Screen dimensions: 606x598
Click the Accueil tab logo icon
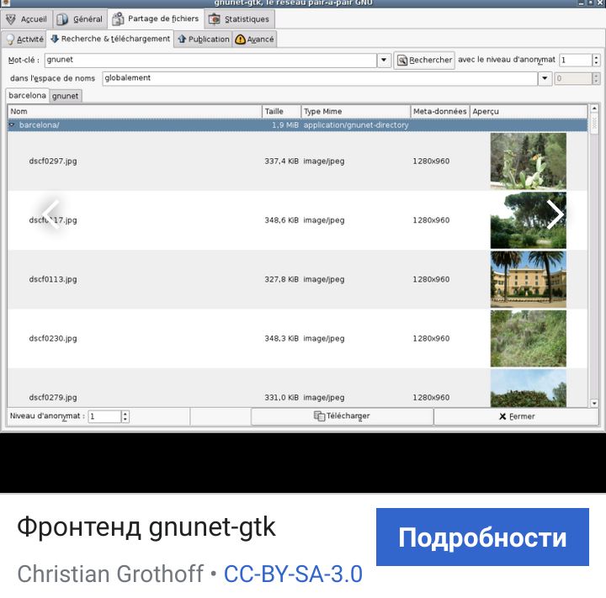(x=11, y=19)
